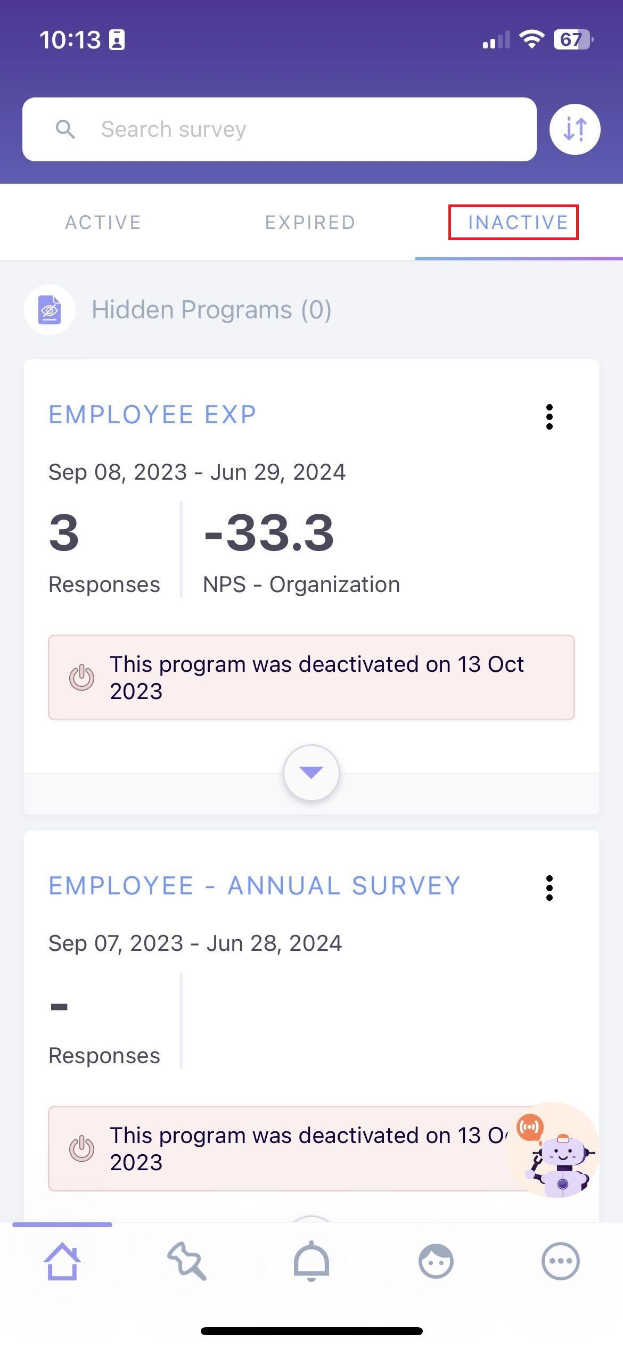The image size is (623, 1348).
Task: Open notifications bell icon
Action: [311, 1261]
